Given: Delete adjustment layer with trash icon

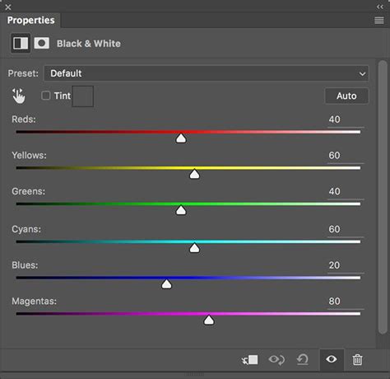Looking at the screenshot, I should pyautogui.click(x=357, y=359).
